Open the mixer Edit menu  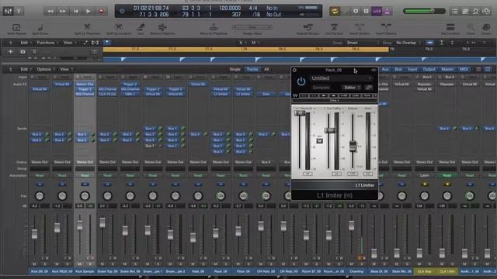coord(26,69)
